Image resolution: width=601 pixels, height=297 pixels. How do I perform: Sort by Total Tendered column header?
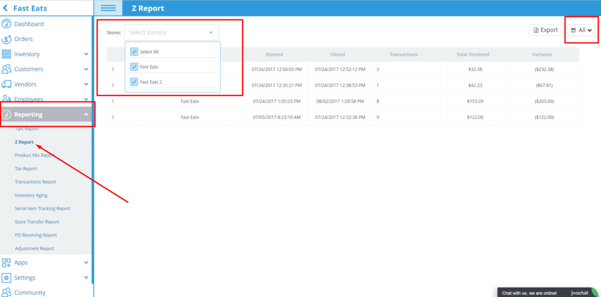tap(472, 54)
